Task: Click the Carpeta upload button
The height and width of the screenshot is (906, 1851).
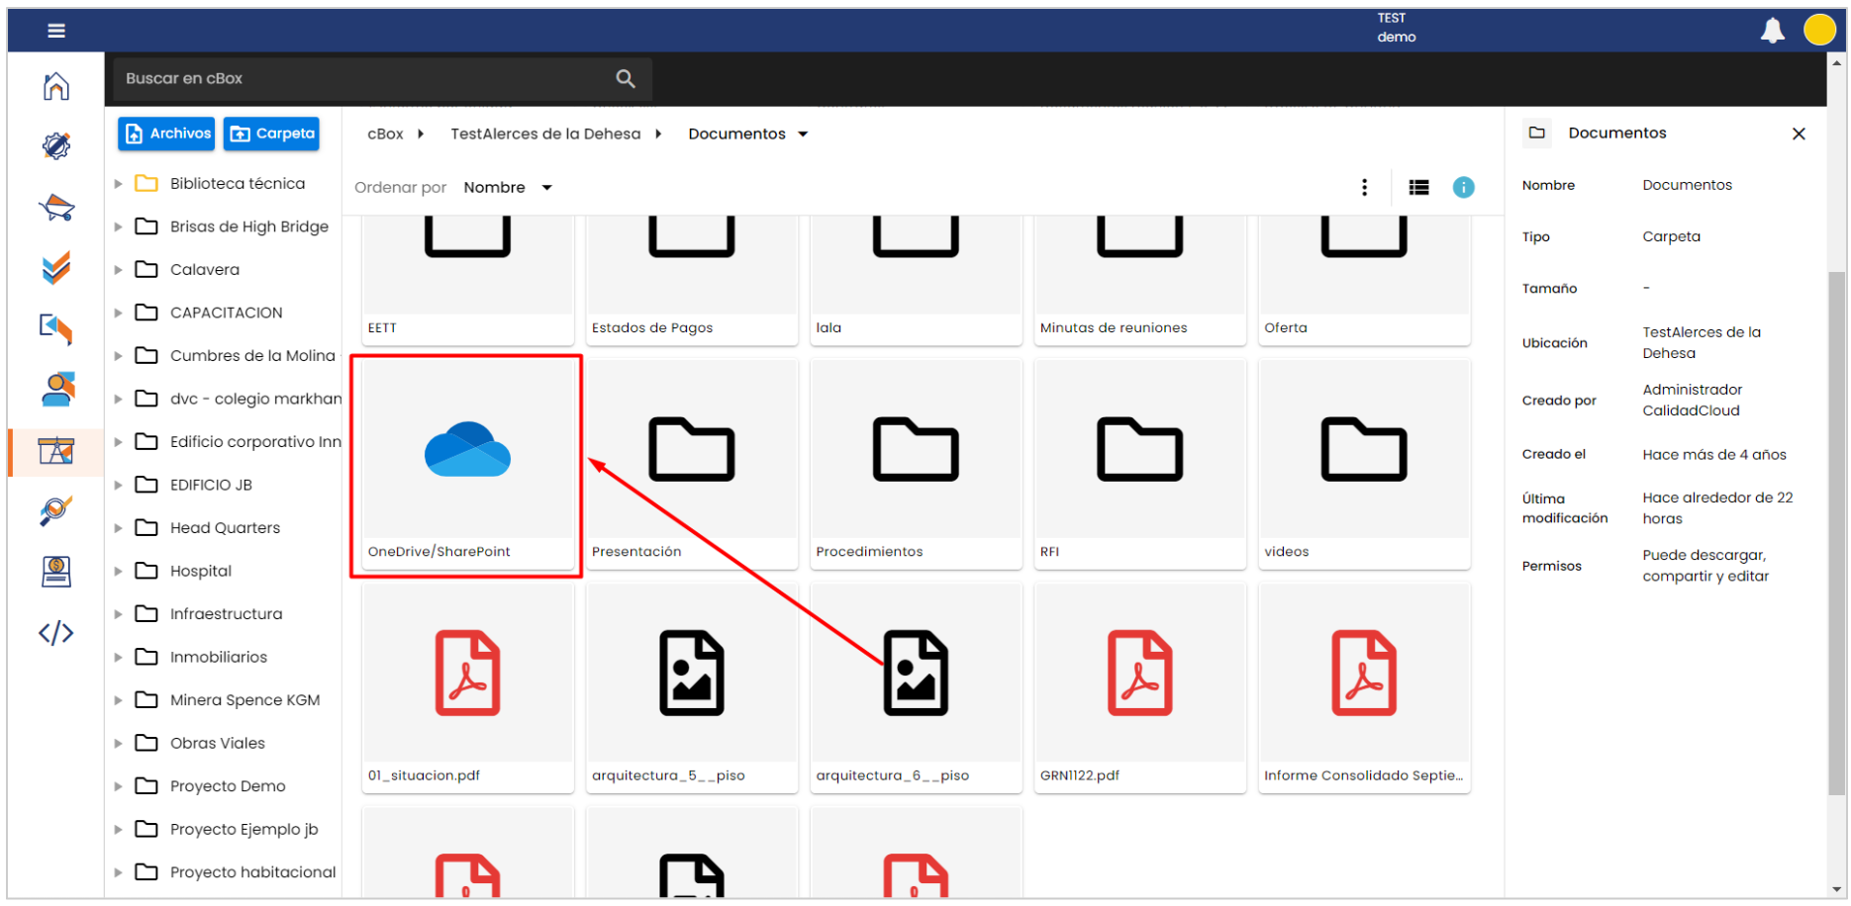Action: coord(271,134)
